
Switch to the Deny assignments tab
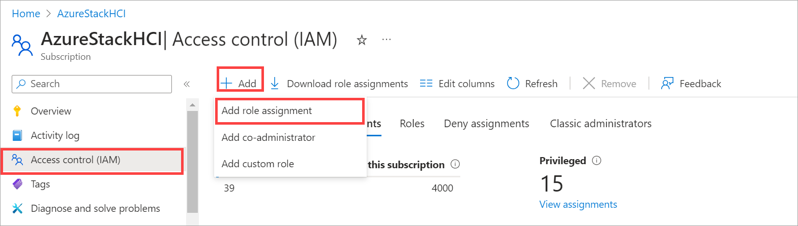pyautogui.click(x=486, y=124)
